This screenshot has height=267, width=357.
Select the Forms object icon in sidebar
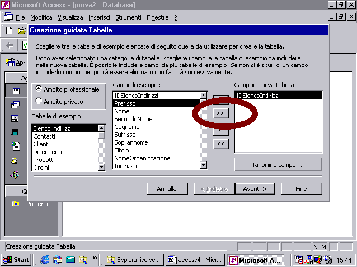(15, 118)
